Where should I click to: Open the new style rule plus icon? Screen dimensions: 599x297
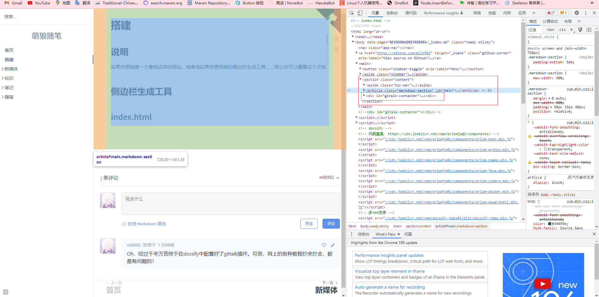pos(572,30)
